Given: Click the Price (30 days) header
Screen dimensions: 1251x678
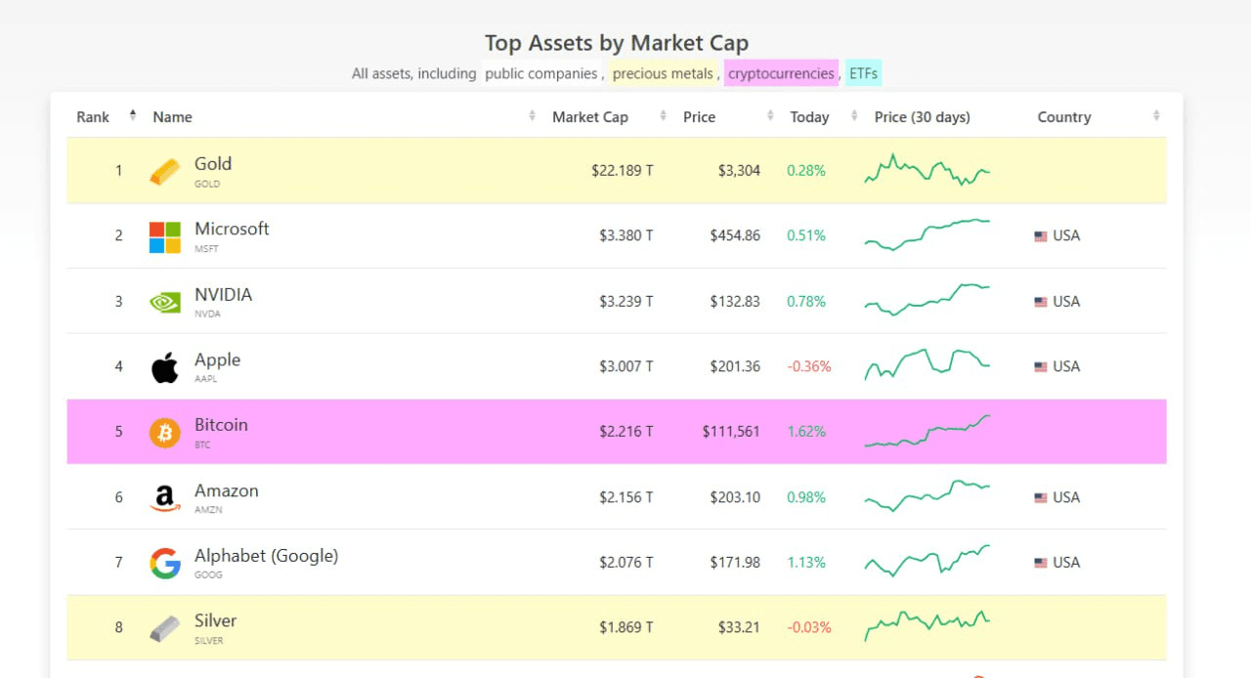Looking at the screenshot, I should 923,117.
